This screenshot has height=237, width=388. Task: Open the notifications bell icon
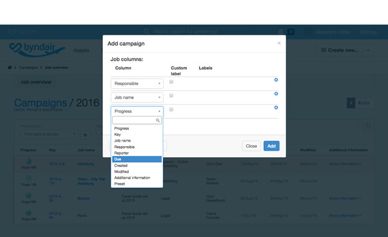[x=281, y=32]
